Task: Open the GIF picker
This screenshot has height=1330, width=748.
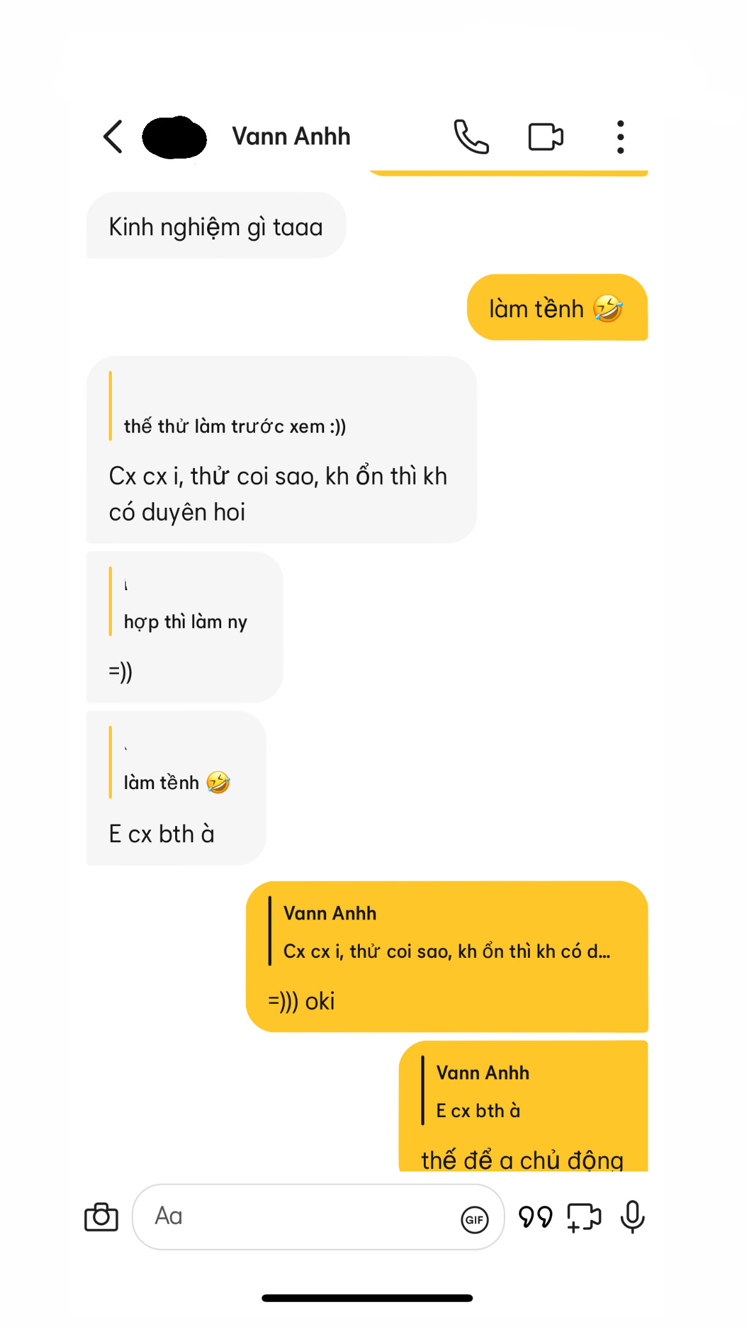Action: 474,1219
